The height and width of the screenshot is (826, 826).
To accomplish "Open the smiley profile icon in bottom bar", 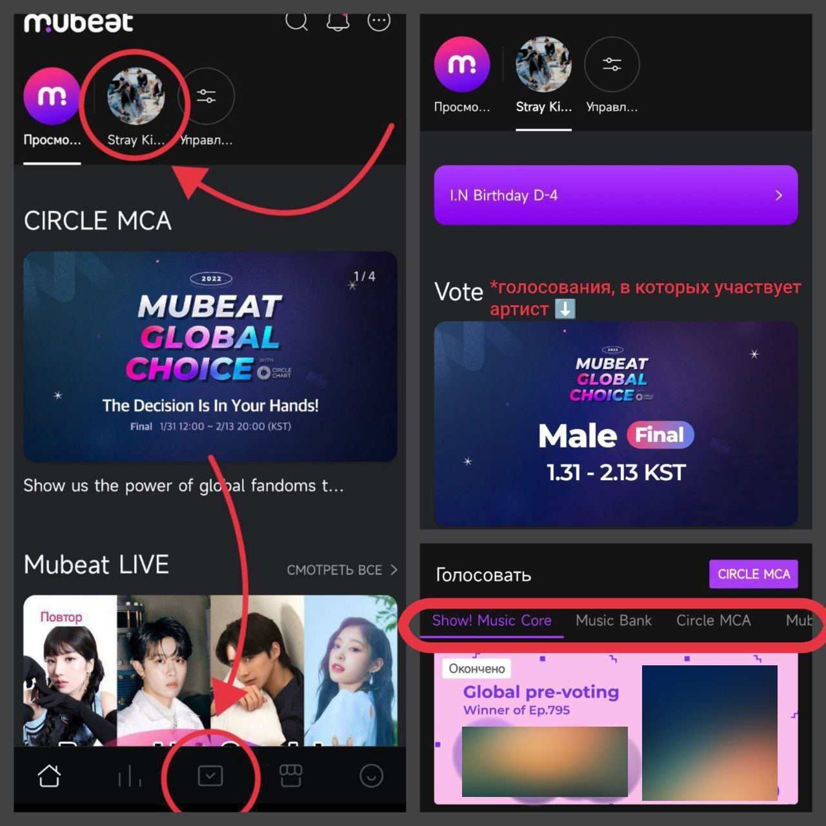I will (371, 776).
